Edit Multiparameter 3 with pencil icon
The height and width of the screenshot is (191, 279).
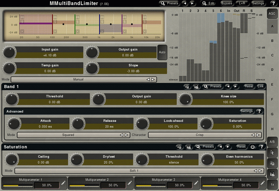coord(196,183)
